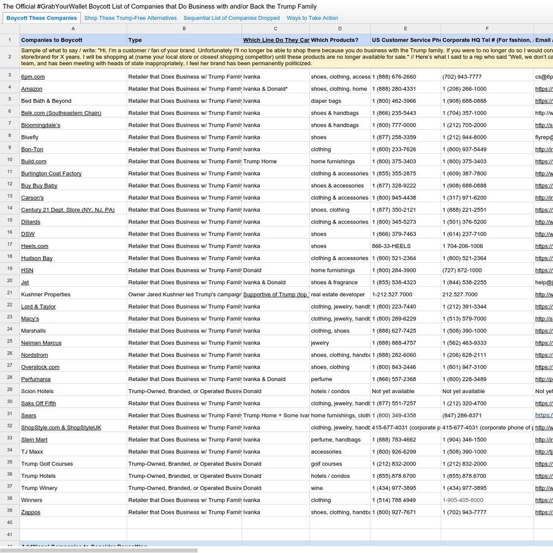The width and height of the screenshot is (553, 553).
Task: Select the golf courses products cell
Action: point(340,464)
